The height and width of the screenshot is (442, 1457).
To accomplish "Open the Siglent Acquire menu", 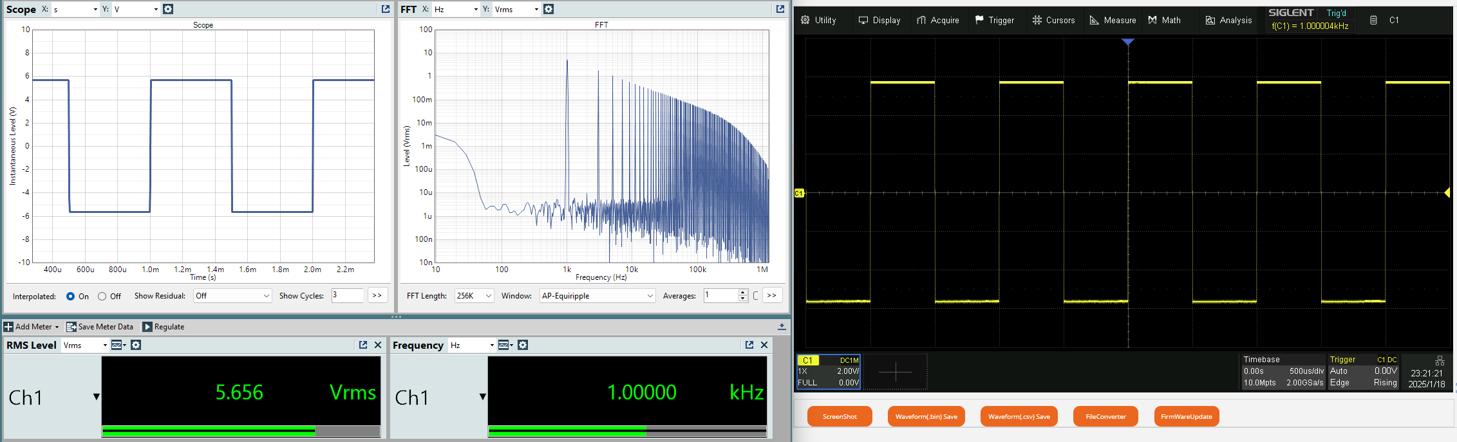I will [938, 20].
